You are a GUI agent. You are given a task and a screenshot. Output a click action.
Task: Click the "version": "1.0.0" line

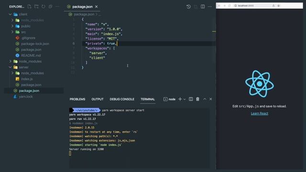104,29
